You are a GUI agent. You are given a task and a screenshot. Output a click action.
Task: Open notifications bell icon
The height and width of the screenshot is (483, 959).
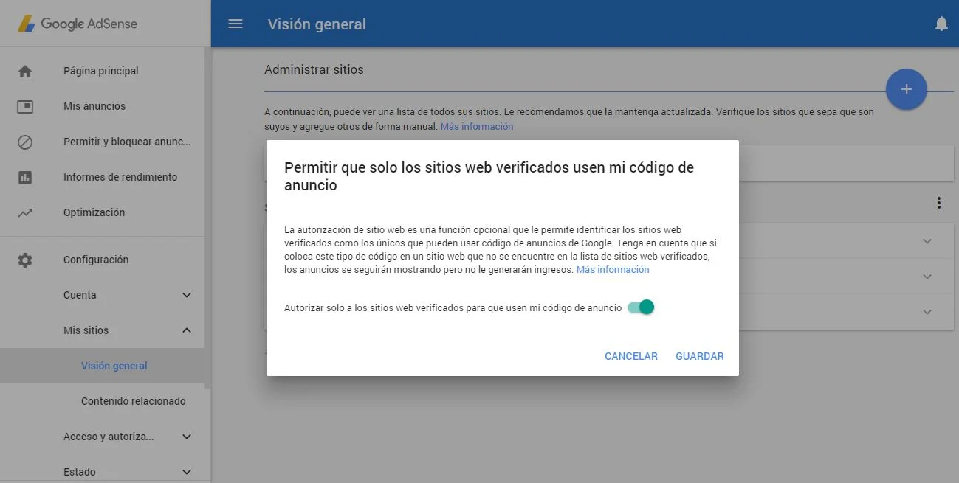pyautogui.click(x=941, y=24)
